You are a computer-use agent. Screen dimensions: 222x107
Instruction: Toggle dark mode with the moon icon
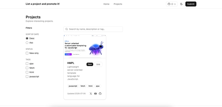click(x=181, y=4)
